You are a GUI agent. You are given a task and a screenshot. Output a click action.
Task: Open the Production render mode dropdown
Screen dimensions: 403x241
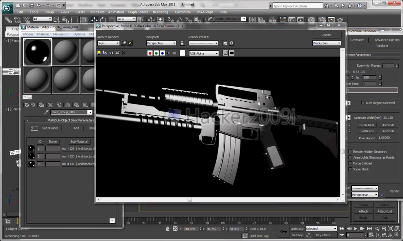click(x=327, y=43)
